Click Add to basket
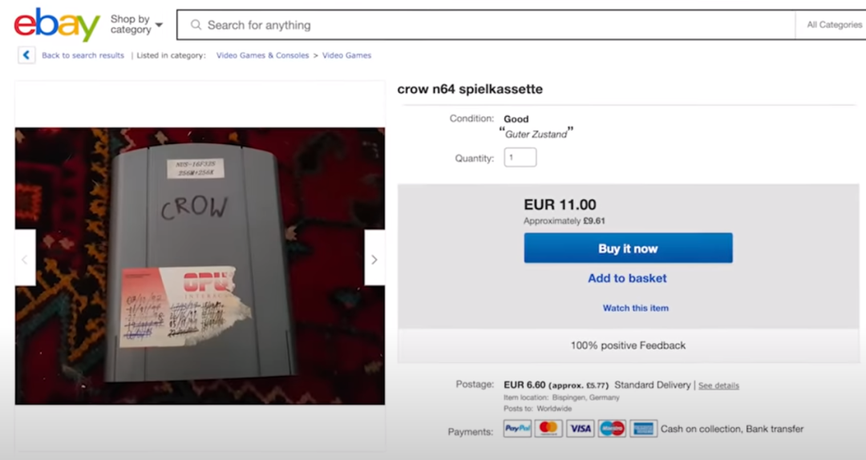Screen dimensions: 866x460 coord(627,278)
